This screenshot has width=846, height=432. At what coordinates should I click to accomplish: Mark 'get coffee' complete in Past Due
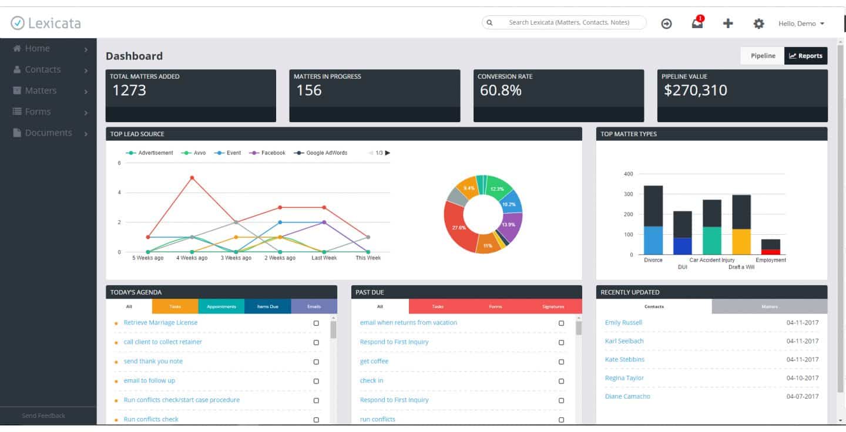[561, 362]
